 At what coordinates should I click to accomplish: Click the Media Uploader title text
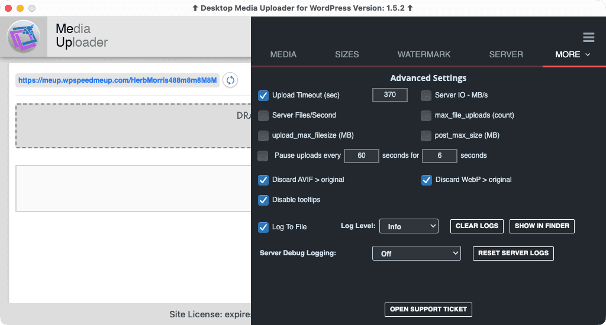pos(82,35)
